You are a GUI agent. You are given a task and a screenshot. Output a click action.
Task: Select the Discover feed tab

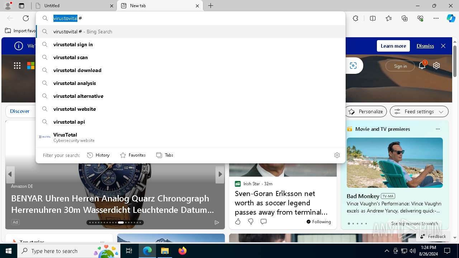[20, 111]
